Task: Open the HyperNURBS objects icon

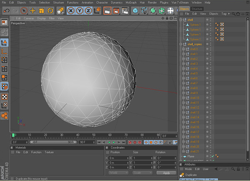Action: pos(153,11)
